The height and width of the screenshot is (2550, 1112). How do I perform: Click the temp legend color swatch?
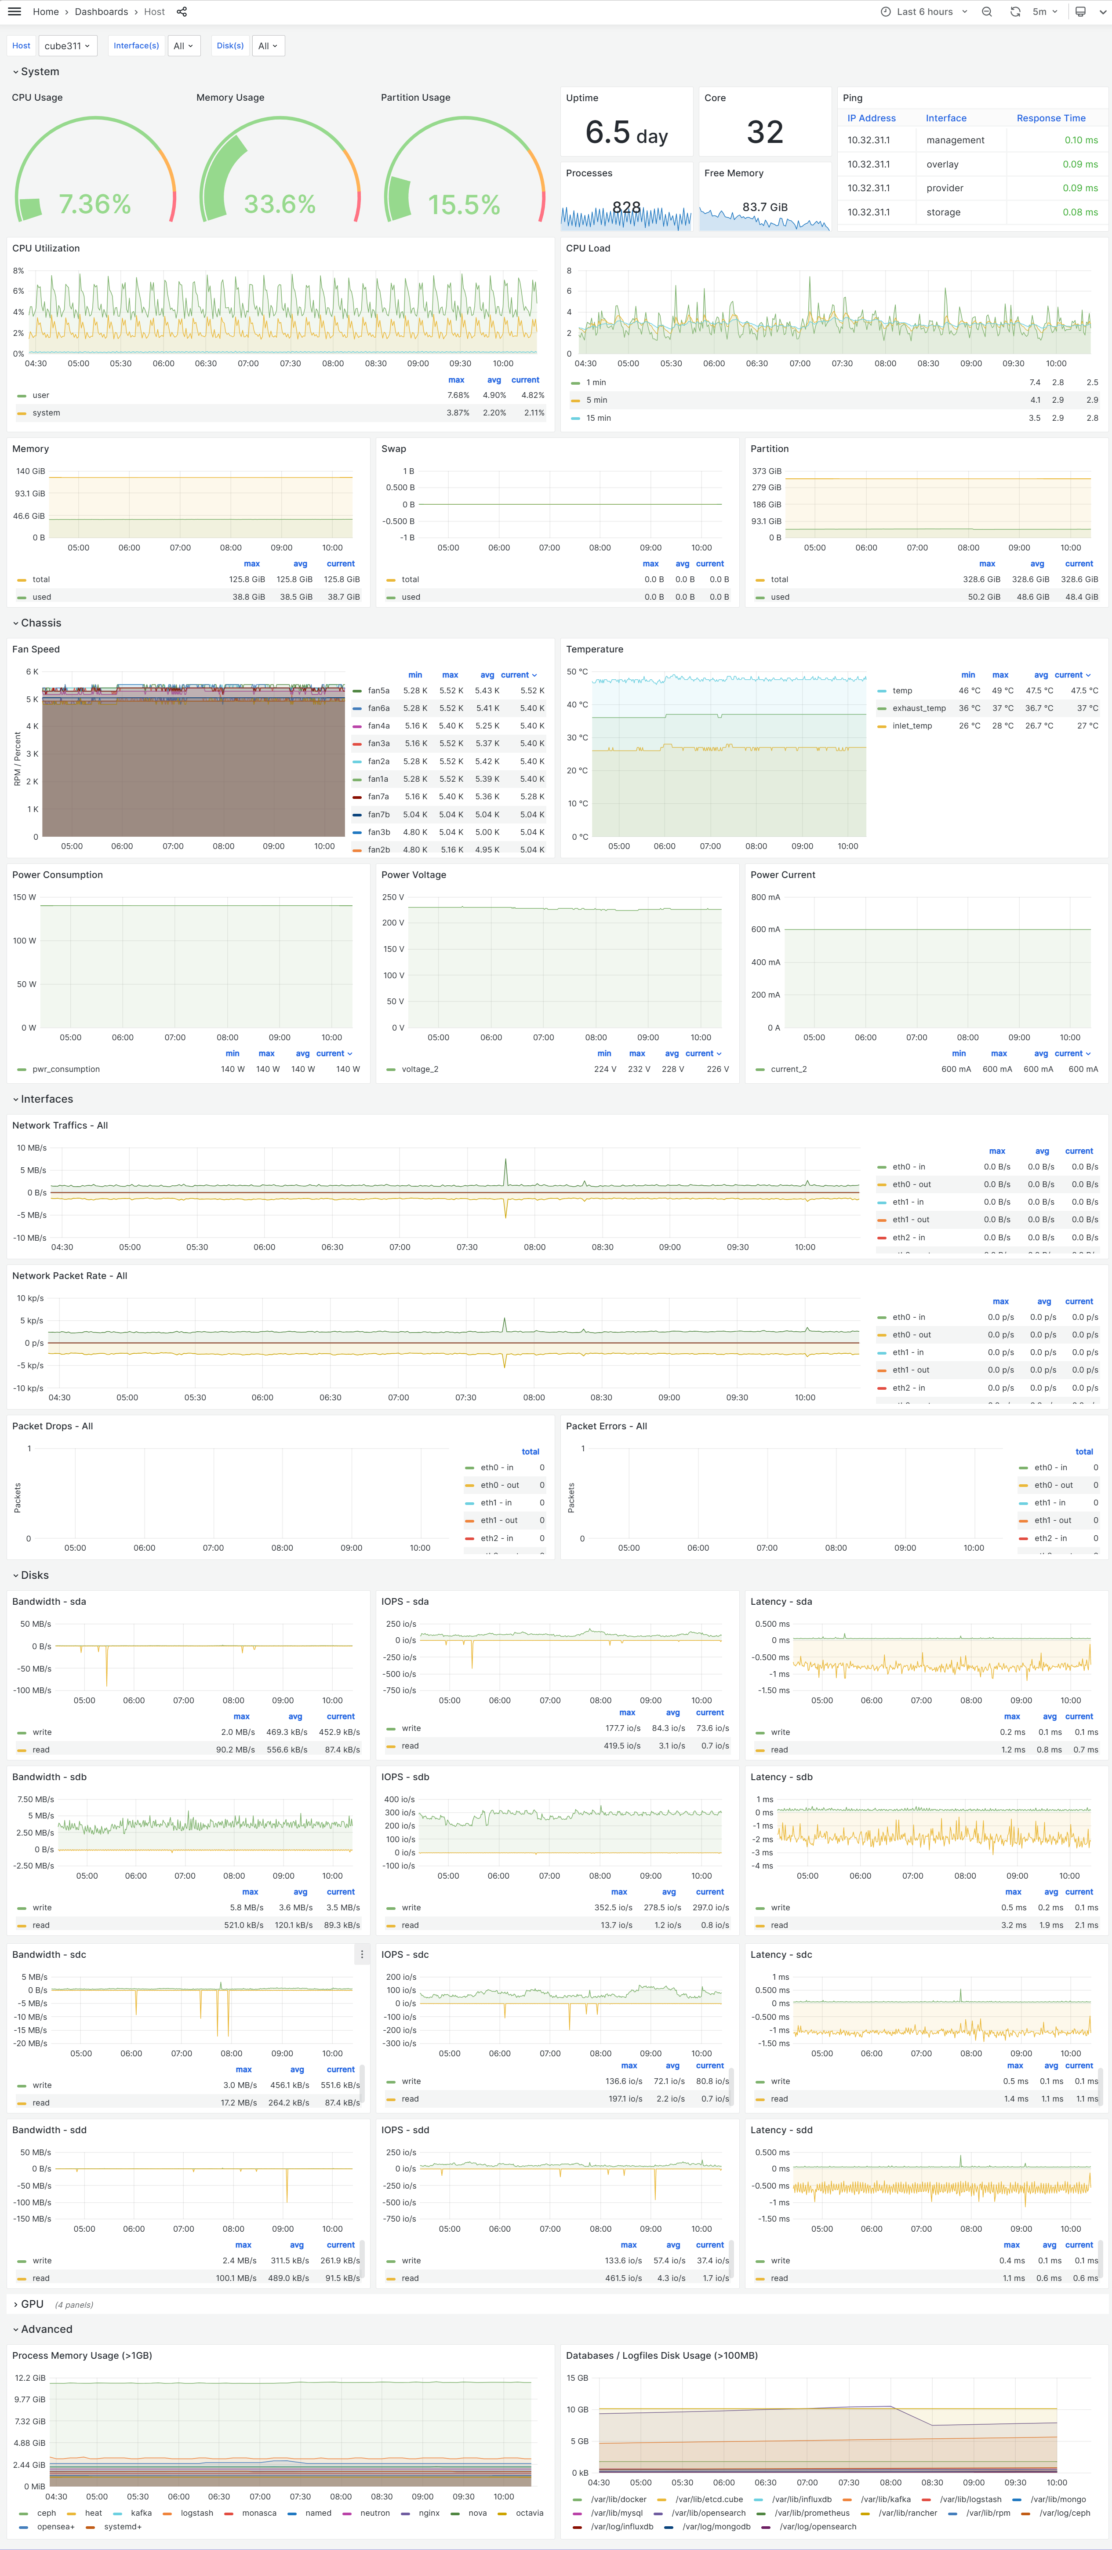tap(882, 691)
